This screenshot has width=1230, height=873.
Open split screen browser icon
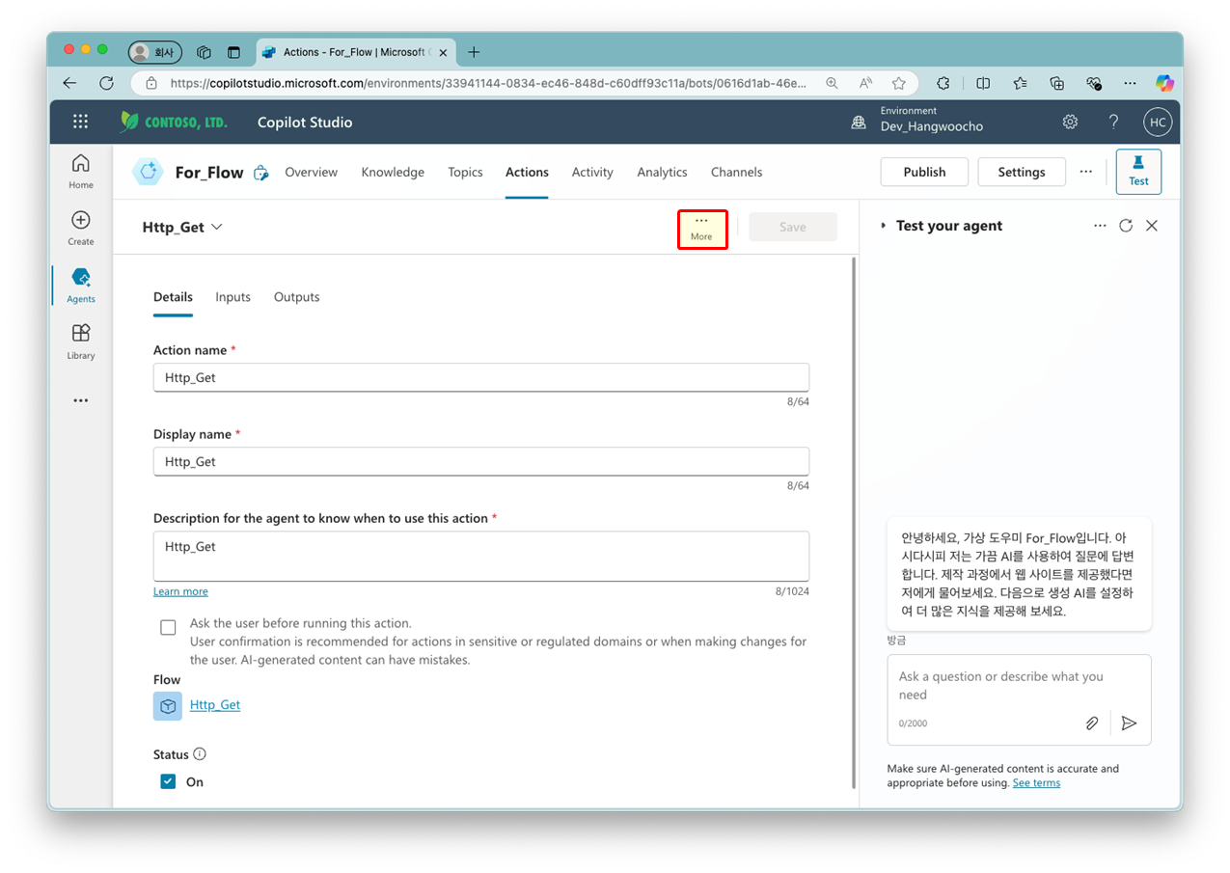coord(983,83)
